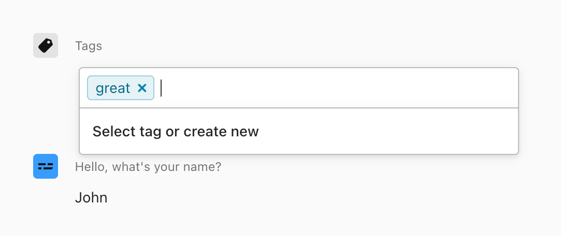Screen dimensions: 561x236
Task: Click the black Tags label icon
Action: pyautogui.click(x=46, y=45)
